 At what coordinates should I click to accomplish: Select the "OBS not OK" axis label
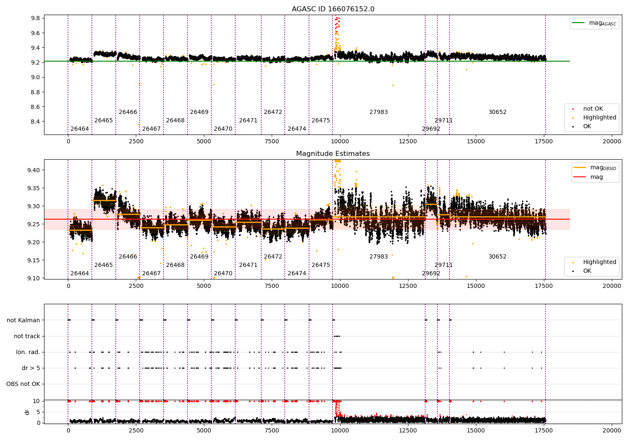23,384
